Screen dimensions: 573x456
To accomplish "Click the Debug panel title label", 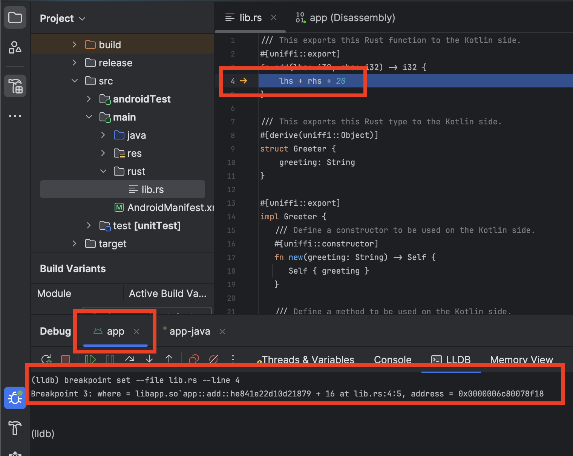I will coord(55,331).
